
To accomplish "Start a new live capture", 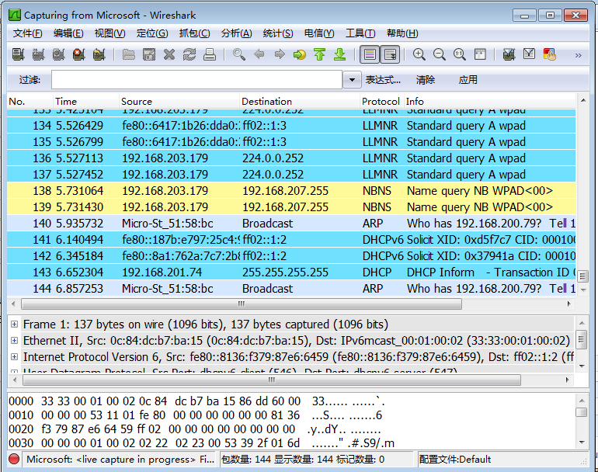I will click(x=58, y=54).
